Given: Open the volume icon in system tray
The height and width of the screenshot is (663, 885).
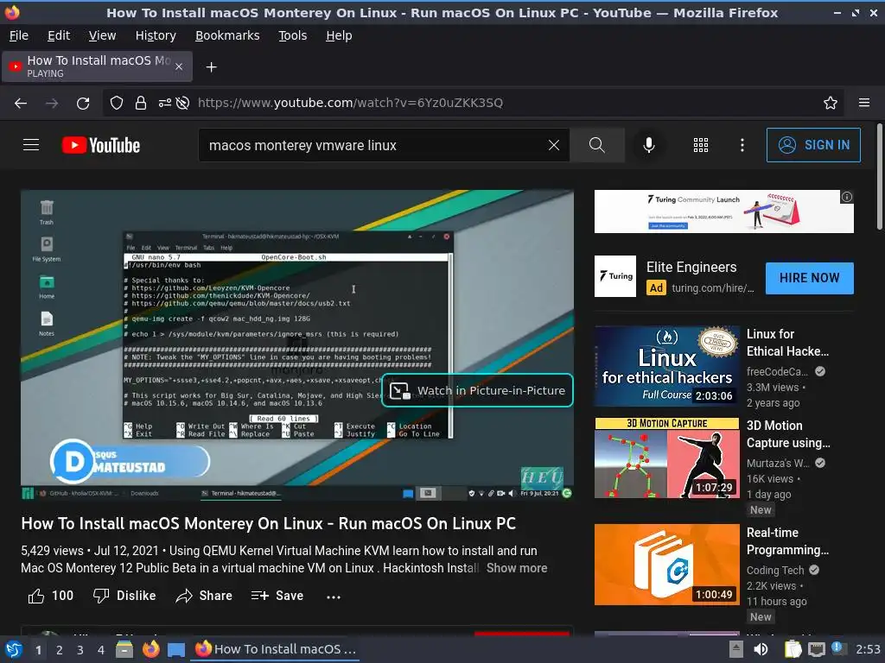Looking at the screenshot, I should (761, 649).
